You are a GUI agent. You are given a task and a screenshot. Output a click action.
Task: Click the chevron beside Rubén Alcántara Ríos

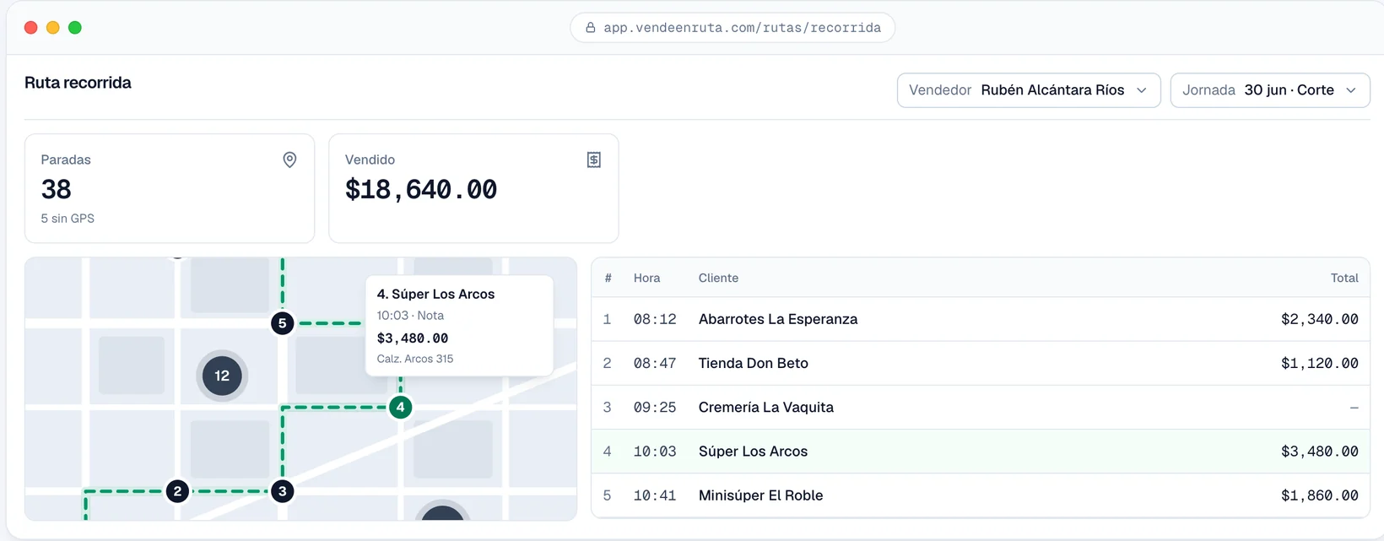(1142, 90)
